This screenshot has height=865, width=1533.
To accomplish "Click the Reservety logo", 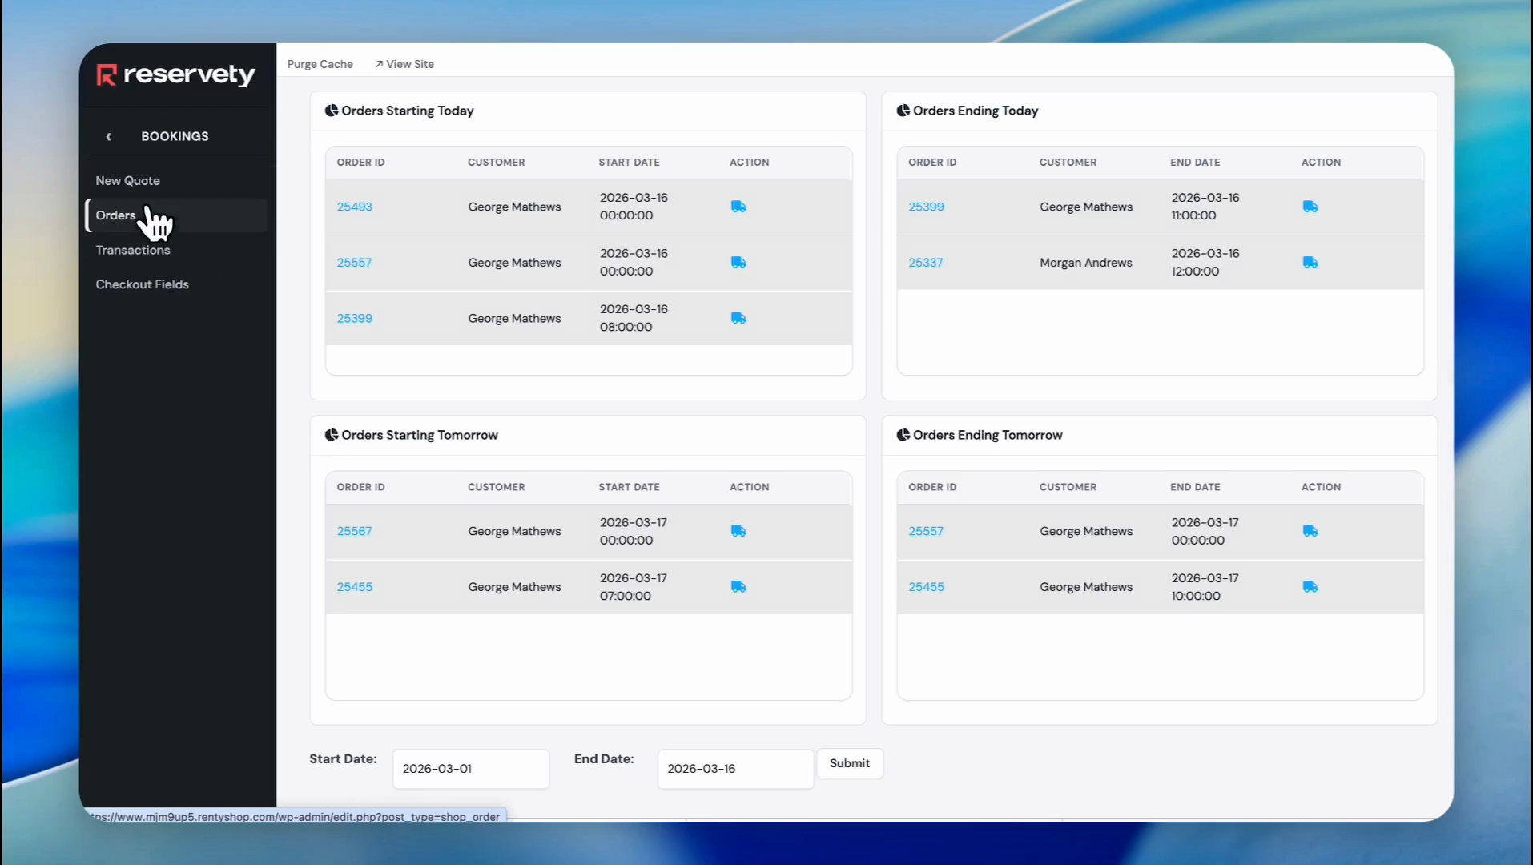I will pos(176,74).
